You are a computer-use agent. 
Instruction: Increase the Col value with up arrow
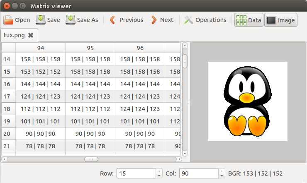(222, 171)
